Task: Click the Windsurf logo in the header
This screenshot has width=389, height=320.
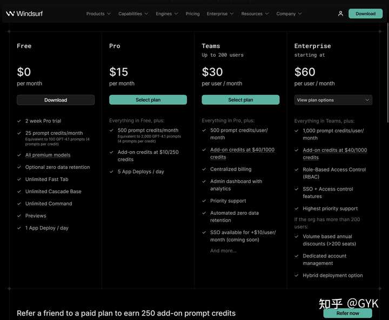Action: click(24, 13)
